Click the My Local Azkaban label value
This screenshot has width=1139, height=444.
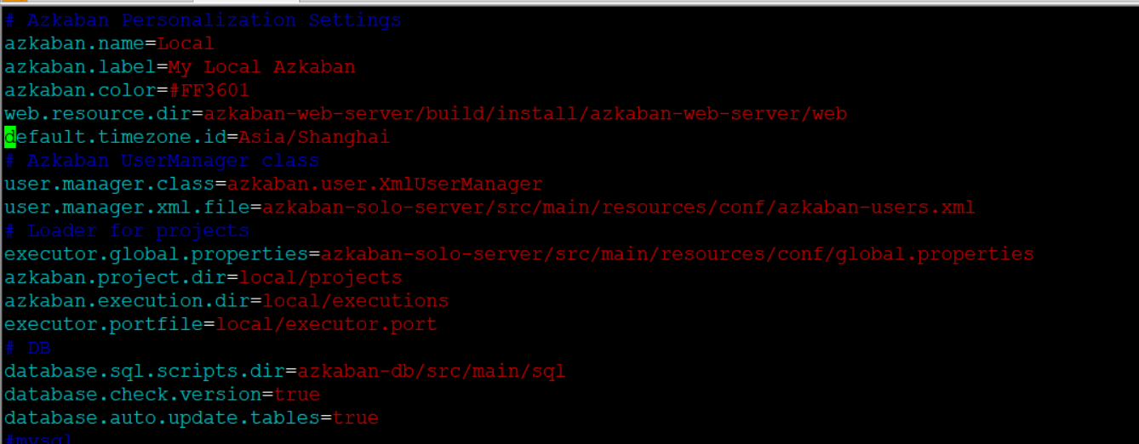(261, 67)
